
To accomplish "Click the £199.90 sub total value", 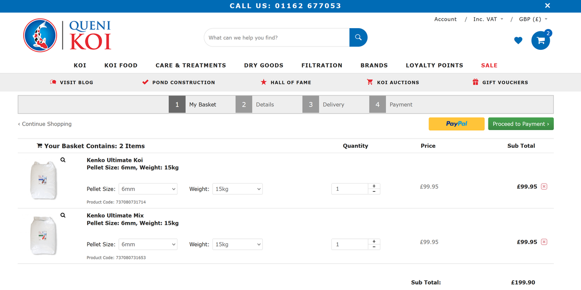I will (x=523, y=282).
